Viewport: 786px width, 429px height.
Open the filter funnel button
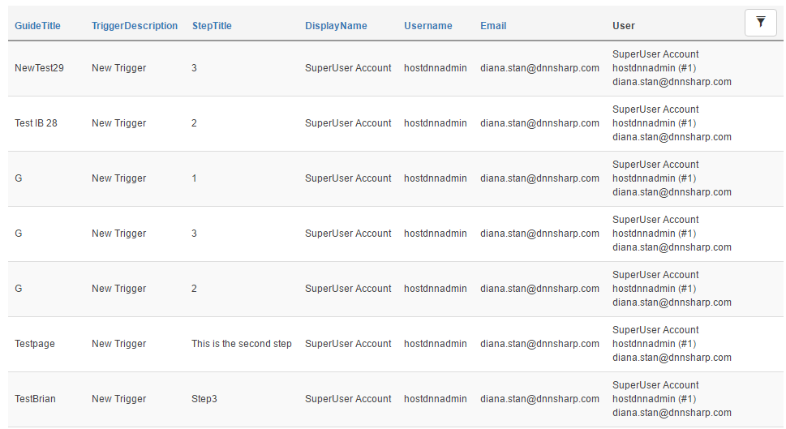760,23
